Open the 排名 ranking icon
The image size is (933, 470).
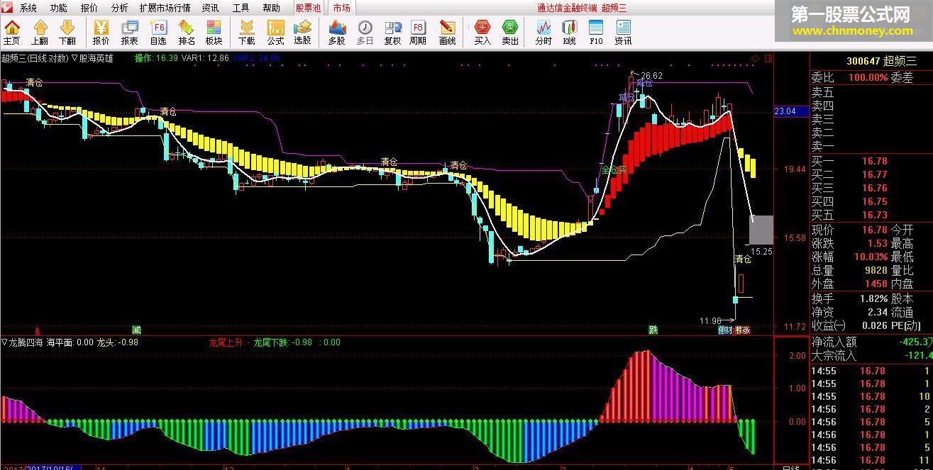pos(187,33)
